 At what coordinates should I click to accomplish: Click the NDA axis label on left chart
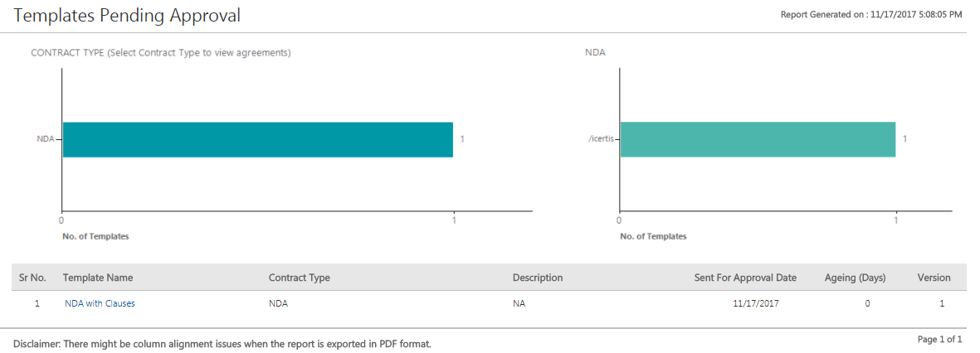coord(45,139)
